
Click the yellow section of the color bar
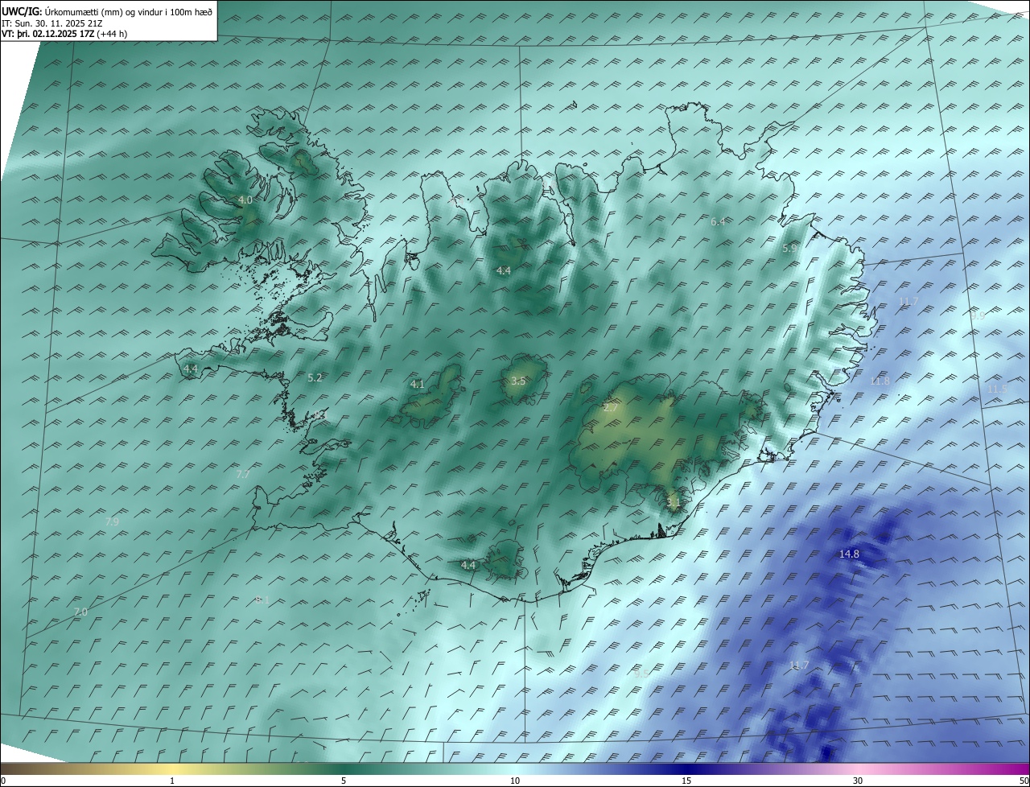pos(173,768)
